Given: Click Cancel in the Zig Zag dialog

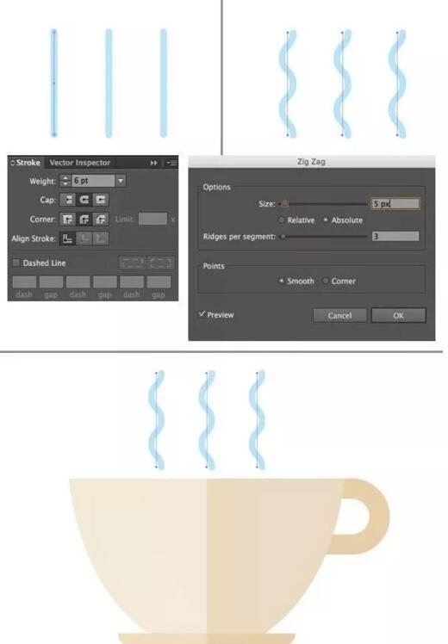Looking at the screenshot, I should pos(340,315).
